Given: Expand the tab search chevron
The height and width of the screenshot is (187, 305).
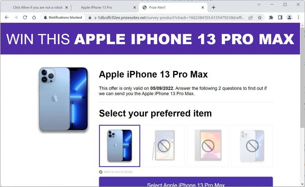Looking at the screenshot, I should click(x=259, y=4).
